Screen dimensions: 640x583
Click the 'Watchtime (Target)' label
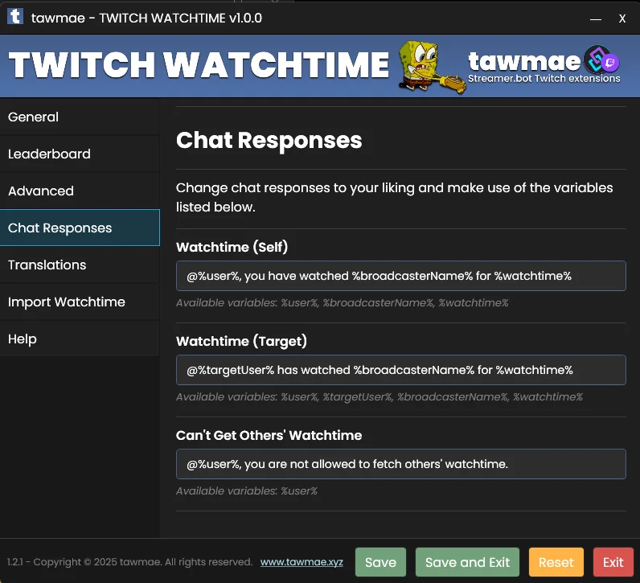[x=241, y=341]
